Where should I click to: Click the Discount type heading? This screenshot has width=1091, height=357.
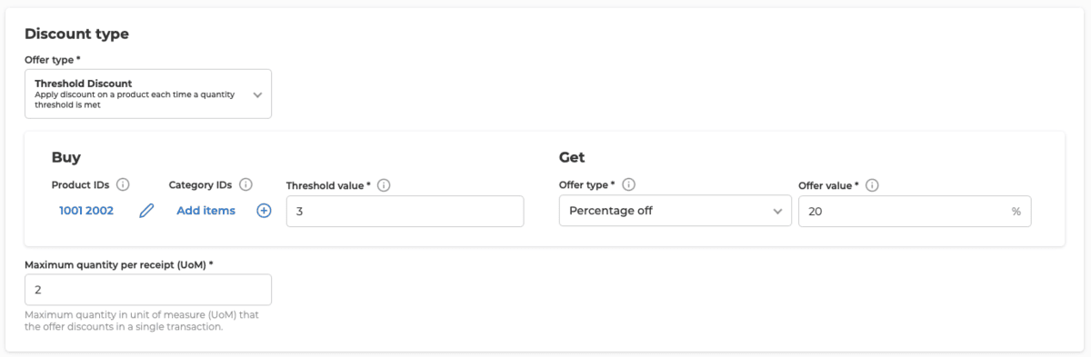[x=76, y=34]
